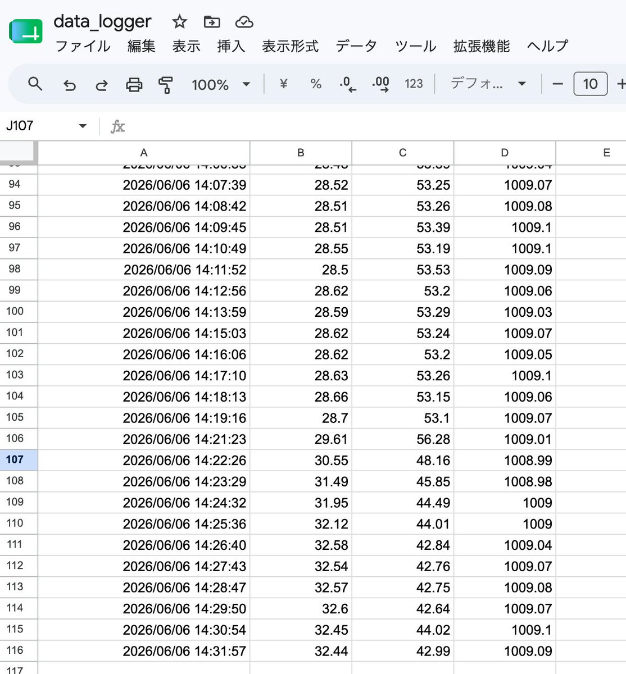Viewport: 626px width, 674px height.
Task: Open the データ menu
Action: click(x=356, y=46)
